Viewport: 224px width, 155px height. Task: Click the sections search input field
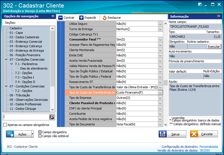point(26,117)
